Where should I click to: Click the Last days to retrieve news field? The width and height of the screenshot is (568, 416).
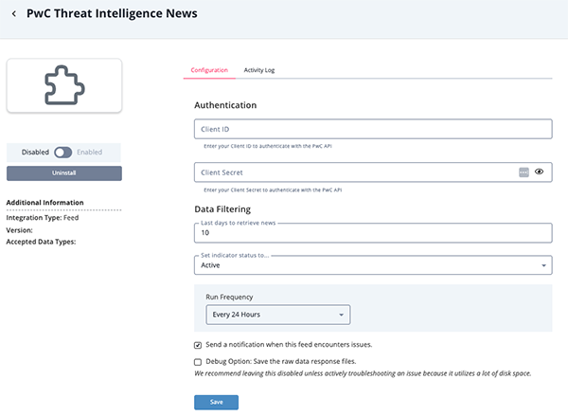click(373, 233)
